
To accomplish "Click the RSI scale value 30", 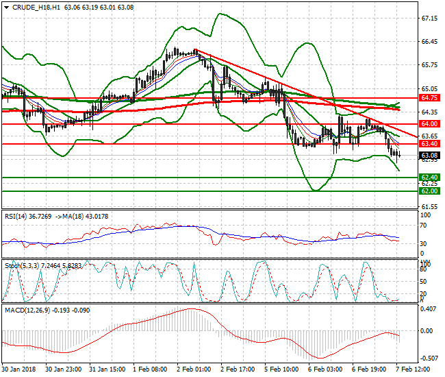I will 423,244.
